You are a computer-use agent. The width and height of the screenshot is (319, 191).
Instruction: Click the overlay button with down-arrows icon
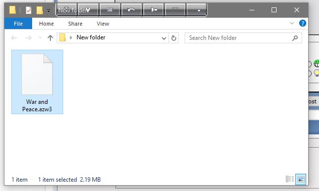point(67,10)
